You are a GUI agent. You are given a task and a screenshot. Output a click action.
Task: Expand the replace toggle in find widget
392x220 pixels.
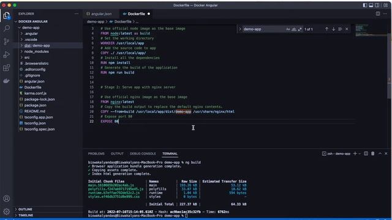coord(240,29)
